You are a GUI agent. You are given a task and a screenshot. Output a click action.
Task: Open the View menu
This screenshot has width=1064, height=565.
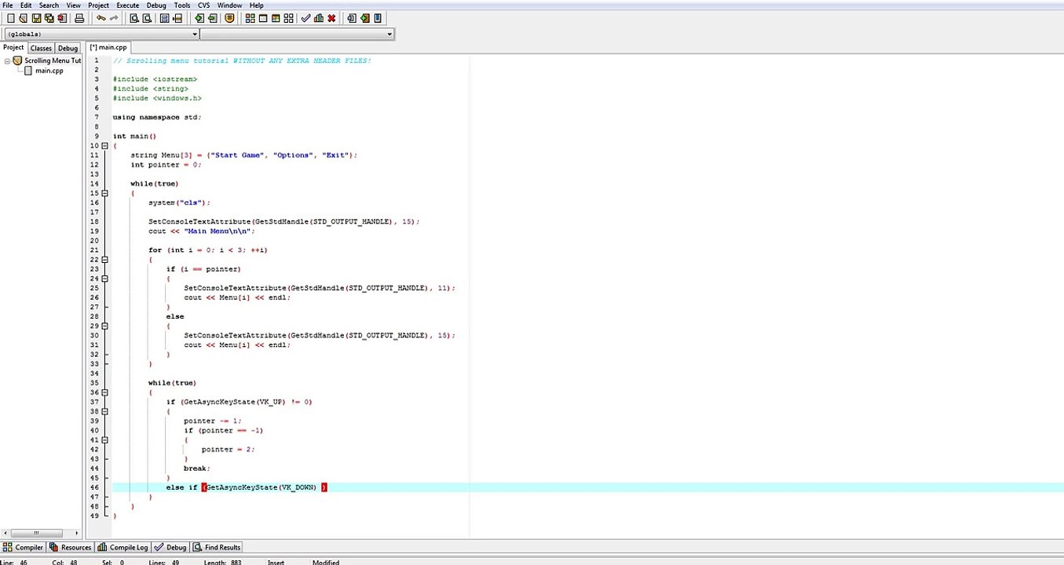coord(73,5)
